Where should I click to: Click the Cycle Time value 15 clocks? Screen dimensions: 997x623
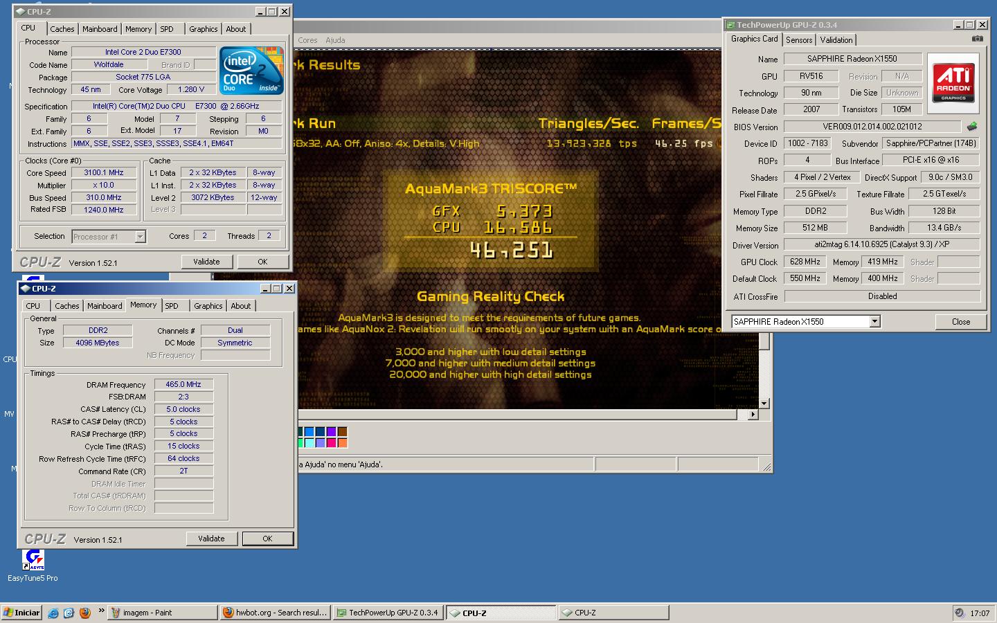point(183,446)
